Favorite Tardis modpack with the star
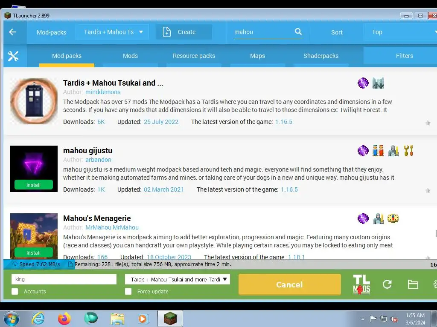This screenshot has height=327, width=437. point(428,123)
